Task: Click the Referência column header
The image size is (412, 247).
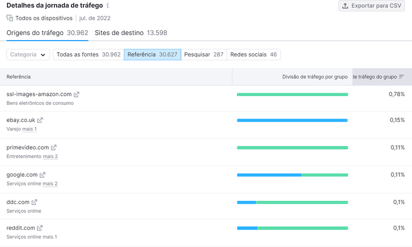Action: 116,77
